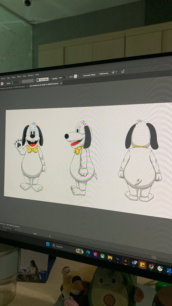Switch to Illustrator from the taskbar

click(126, 261)
